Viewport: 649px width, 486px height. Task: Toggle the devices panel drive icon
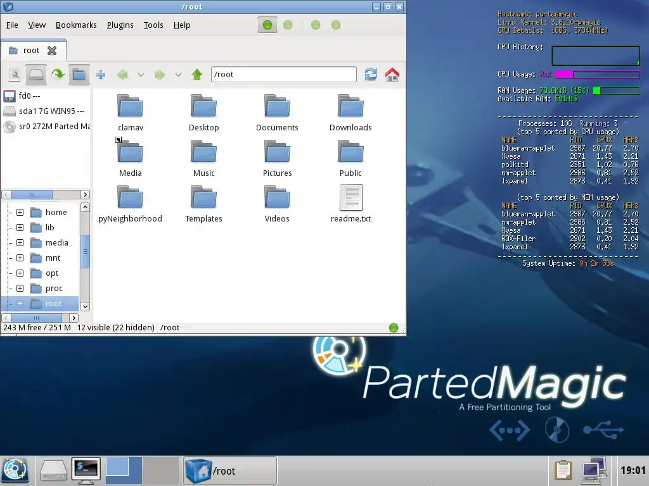(x=36, y=75)
